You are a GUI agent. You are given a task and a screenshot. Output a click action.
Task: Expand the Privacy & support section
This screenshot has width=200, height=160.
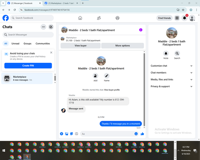[x=172, y=86]
